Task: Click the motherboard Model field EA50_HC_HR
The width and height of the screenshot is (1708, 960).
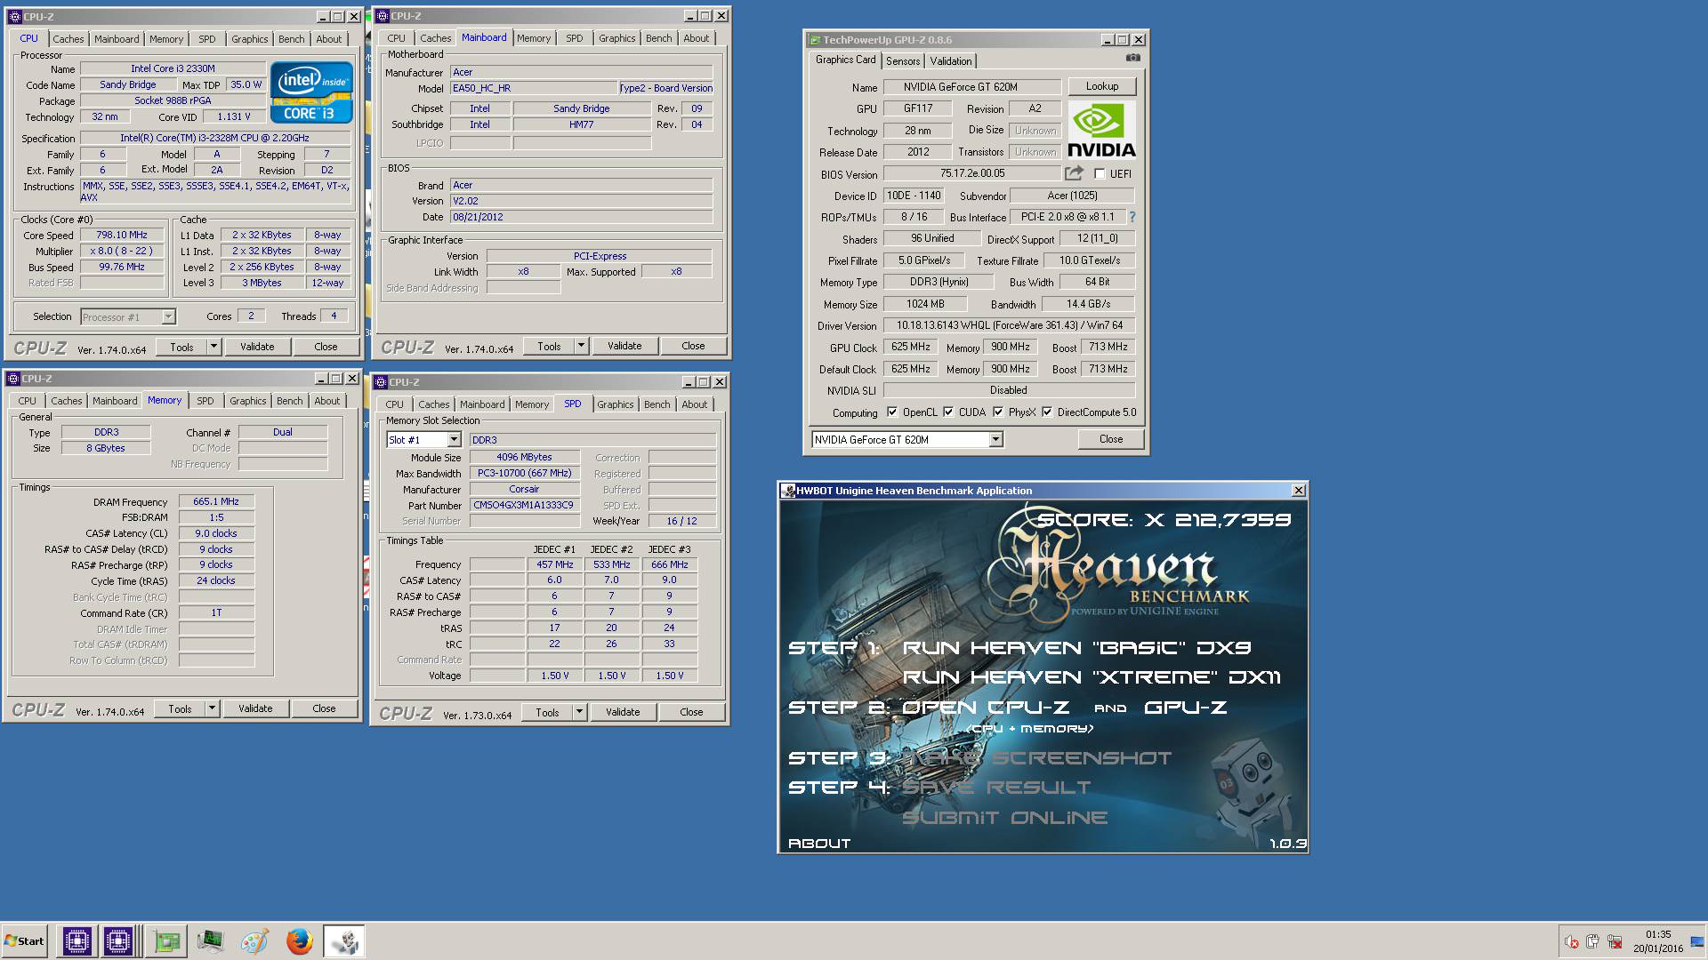Action: (x=534, y=88)
